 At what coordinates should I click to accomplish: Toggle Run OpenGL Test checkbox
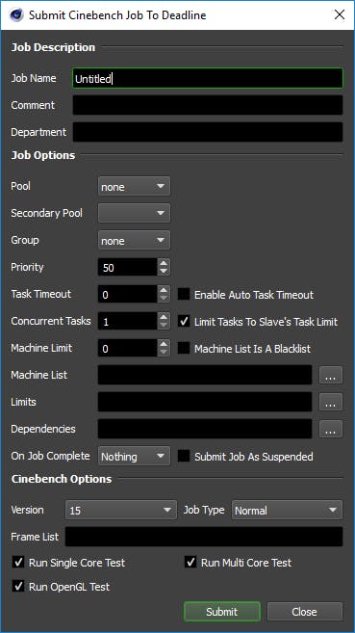pyautogui.click(x=18, y=586)
